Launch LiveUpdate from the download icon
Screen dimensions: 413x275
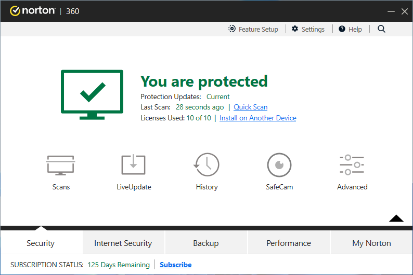134,166
